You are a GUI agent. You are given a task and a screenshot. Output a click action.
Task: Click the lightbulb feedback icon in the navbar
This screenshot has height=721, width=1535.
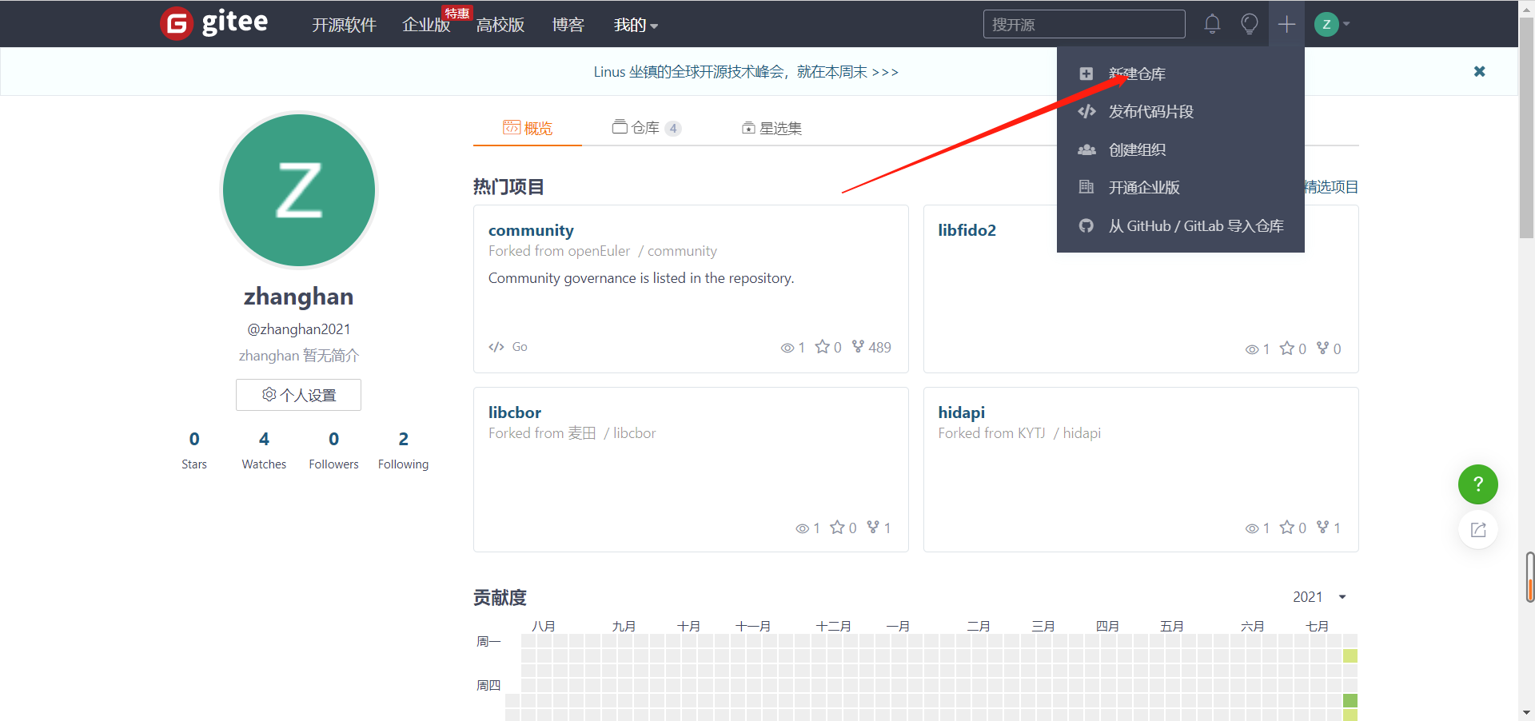coord(1249,24)
